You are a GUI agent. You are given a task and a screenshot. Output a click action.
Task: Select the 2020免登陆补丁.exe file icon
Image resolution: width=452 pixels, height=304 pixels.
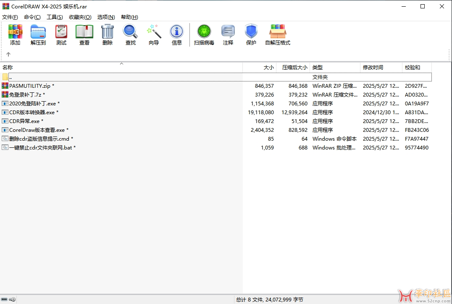(x=5, y=103)
